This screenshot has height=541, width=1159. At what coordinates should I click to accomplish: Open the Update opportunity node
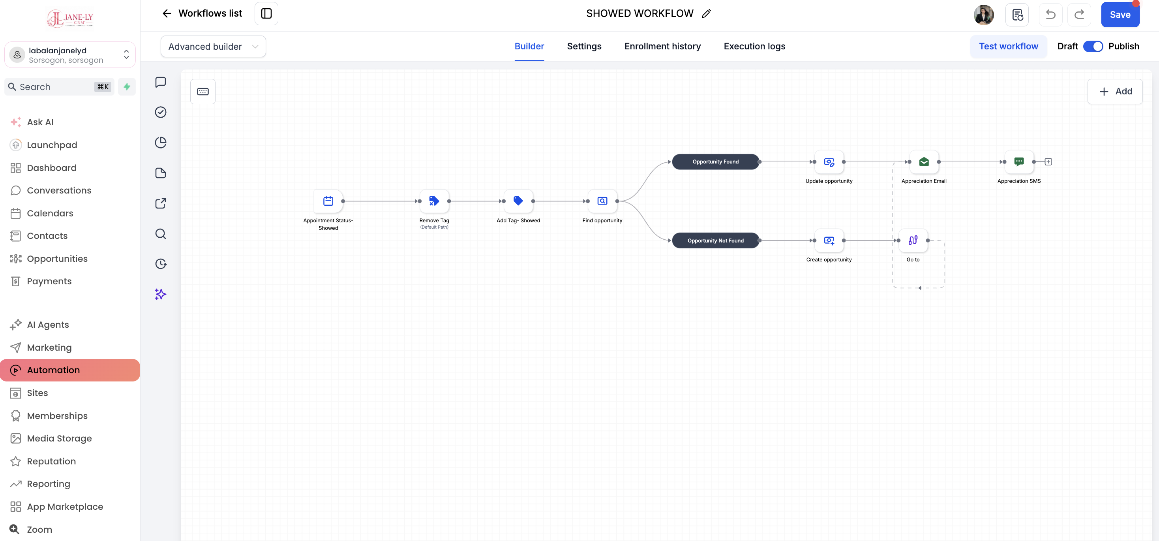pos(829,162)
